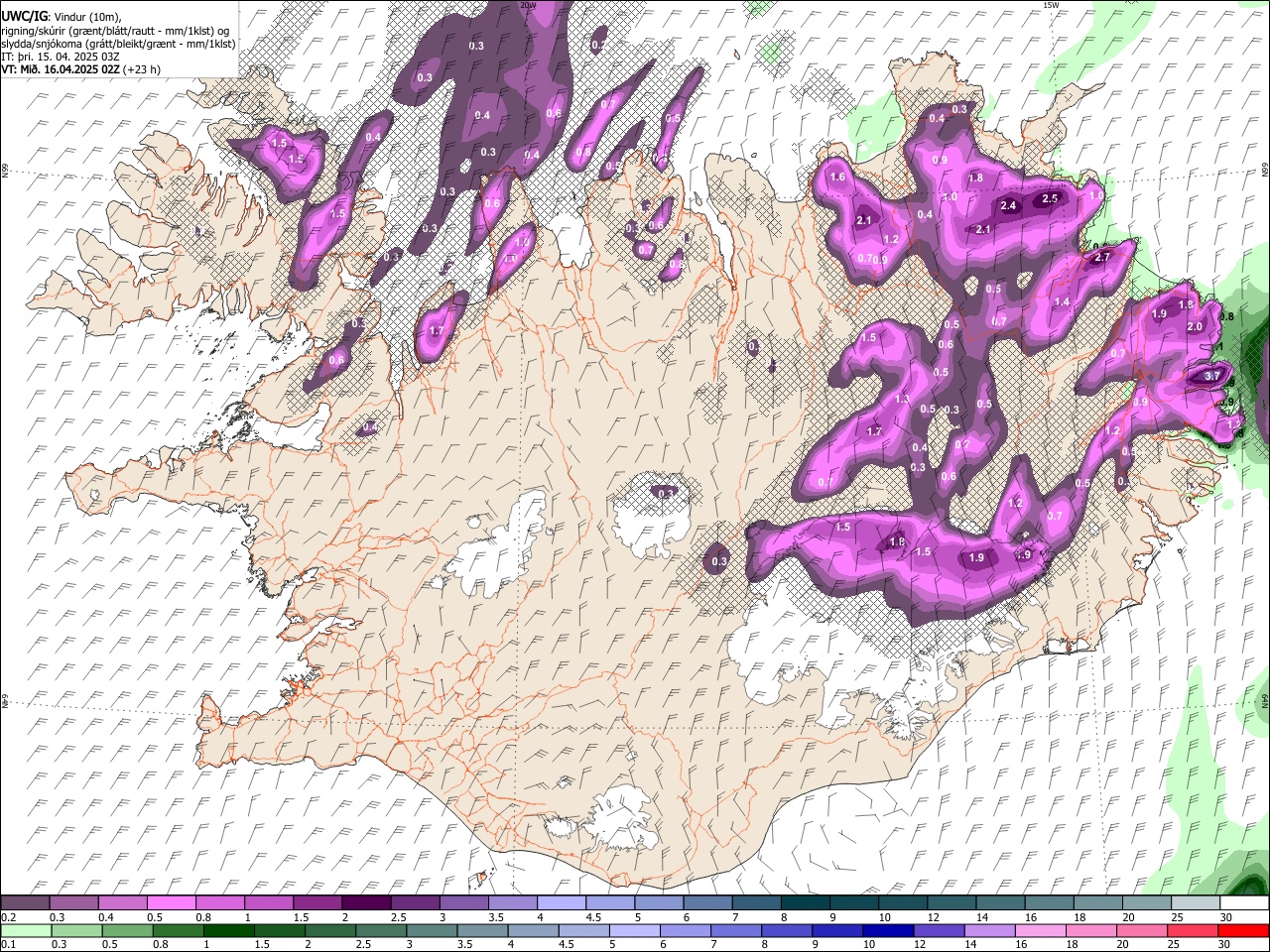Viewport: 1270px width, 952px height.
Task: Click the 2.7 precipitation value on the map
Action: [1101, 258]
